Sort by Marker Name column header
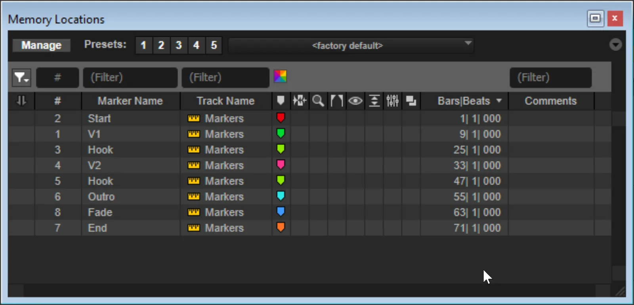This screenshot has height=305, width=634. 130,101
